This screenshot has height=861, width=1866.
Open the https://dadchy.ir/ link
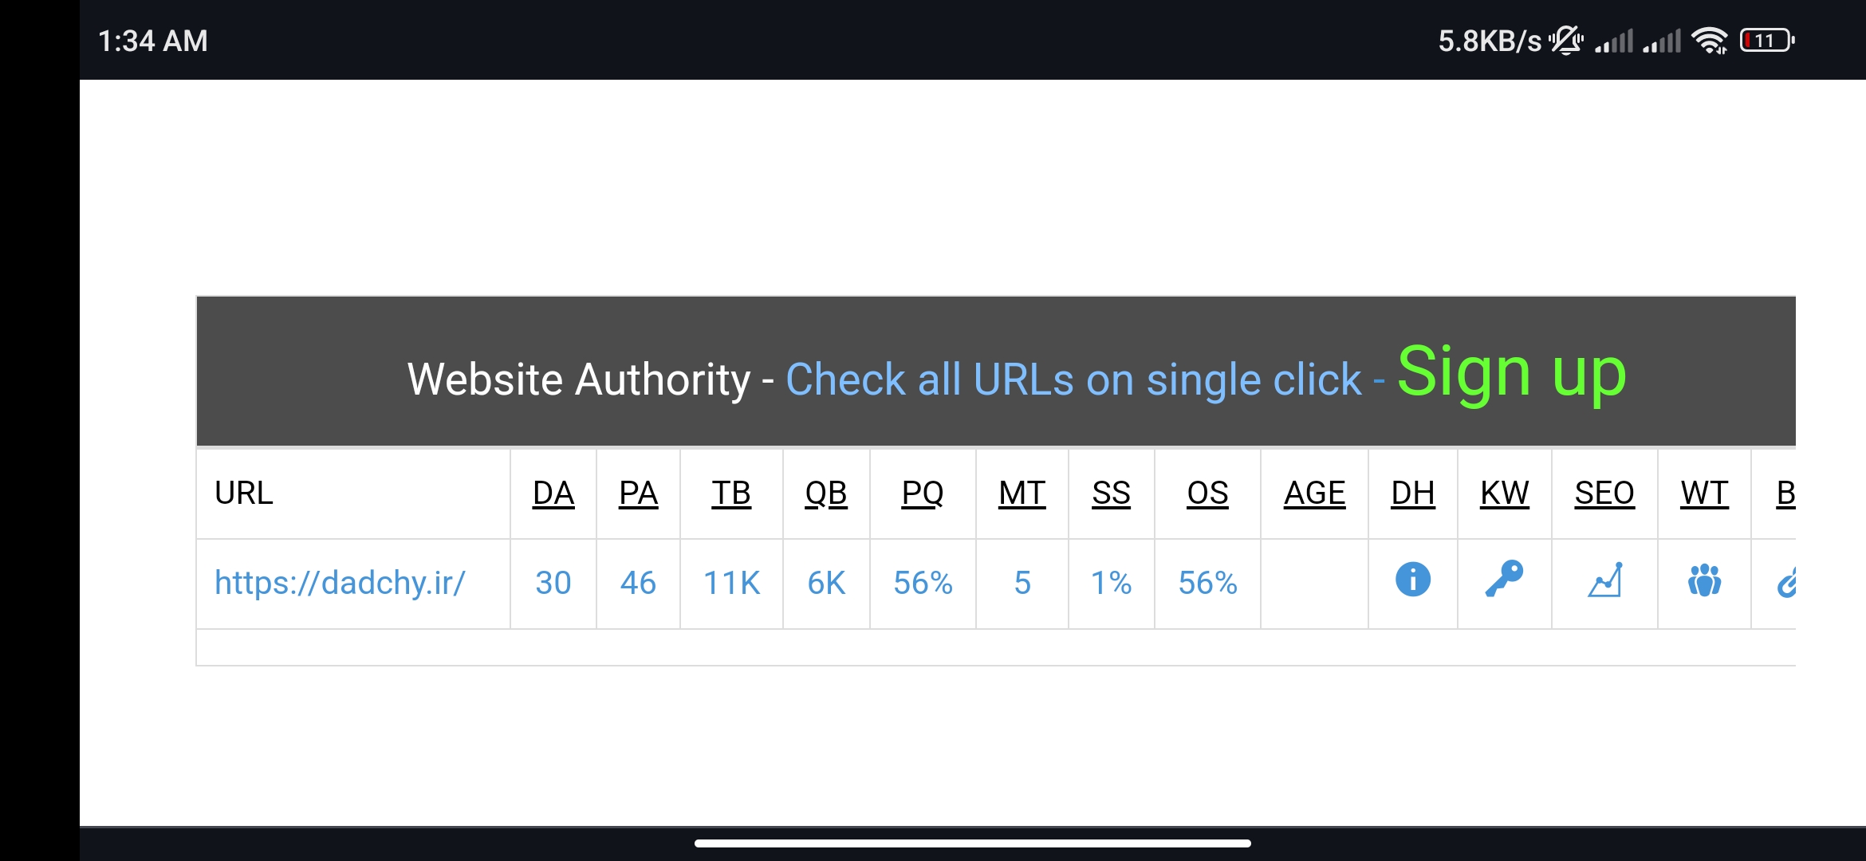pos(340,583)
